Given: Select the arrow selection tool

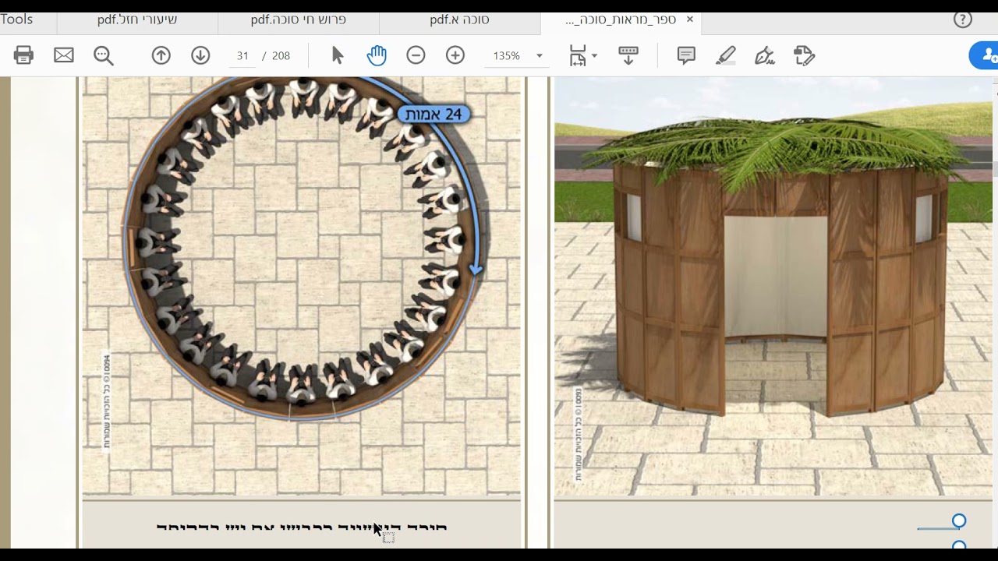Looking at the screenshot, I should (337, 55).
